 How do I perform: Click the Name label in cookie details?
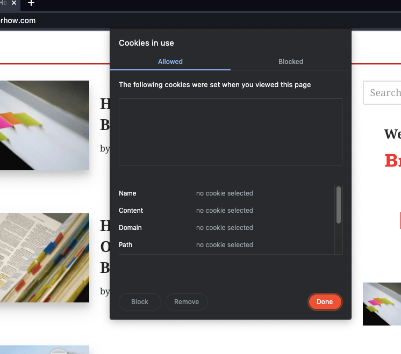pyautogui.click(x=127, y=193)
